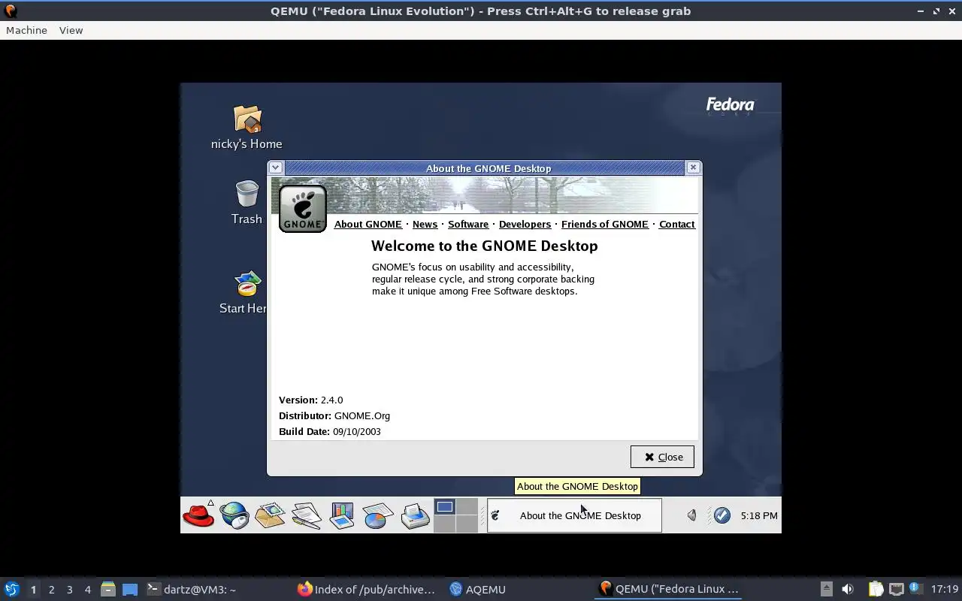The image size is (962, 601).
Task: Click the host clock 17:19
Action: [x=944, y=589]
